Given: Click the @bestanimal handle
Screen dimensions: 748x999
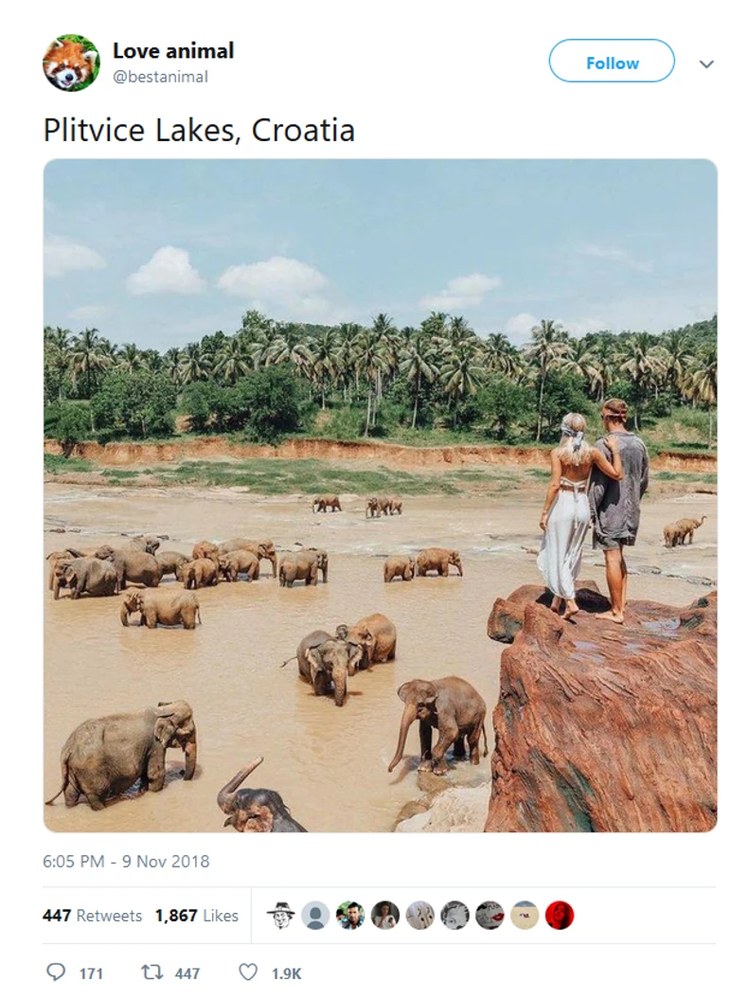Looking at the screenshot, I should [160, 77].
